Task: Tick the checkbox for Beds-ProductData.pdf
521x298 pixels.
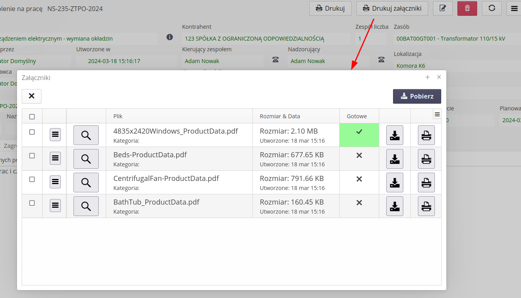Action: [x=32, y=156]
